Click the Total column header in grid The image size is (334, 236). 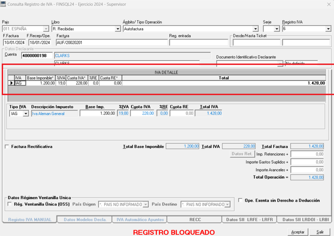coord(224,78)
